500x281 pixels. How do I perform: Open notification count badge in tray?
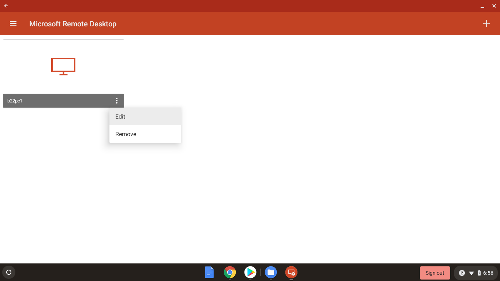tap(462, 273)
